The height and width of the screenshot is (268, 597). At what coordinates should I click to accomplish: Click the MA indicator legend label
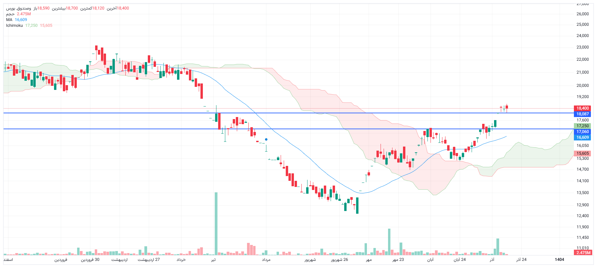(x=9, y=20)
